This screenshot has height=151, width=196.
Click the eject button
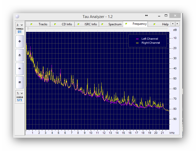click(20, 55)
